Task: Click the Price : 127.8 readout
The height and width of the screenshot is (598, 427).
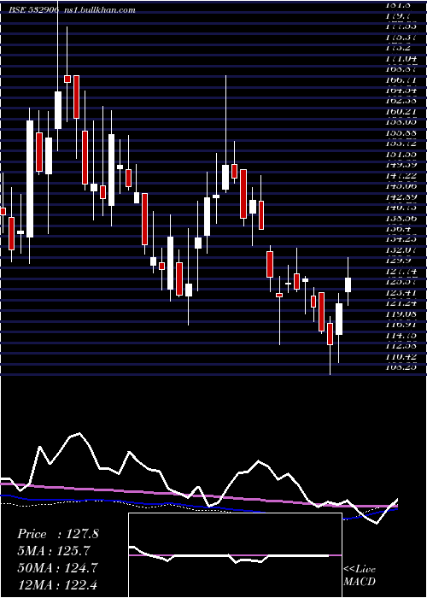Action: pyautogui.click(x=58, y=534)
